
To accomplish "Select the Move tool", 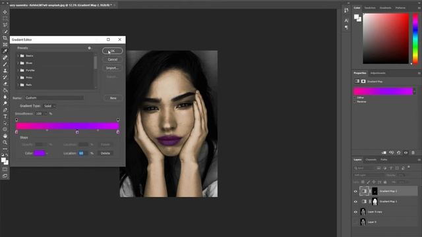I will point(5,12).
